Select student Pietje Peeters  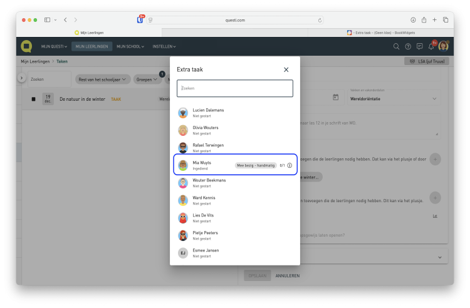tap(235, 235)
